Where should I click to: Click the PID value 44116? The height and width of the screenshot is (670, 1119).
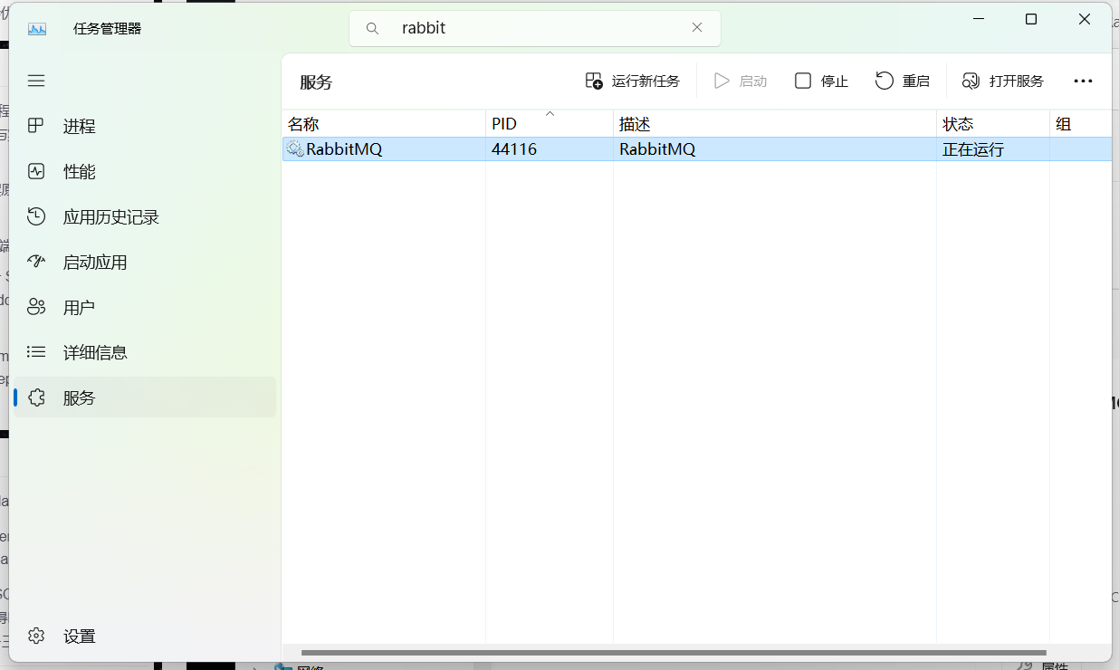(x=514, y=149)
